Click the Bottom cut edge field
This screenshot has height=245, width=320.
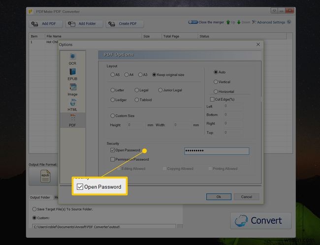pyautogui.click(x=234, y=115)
